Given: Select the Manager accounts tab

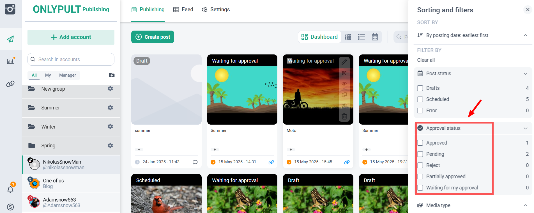Looking at the screenshot, I should tap(67, 75).
